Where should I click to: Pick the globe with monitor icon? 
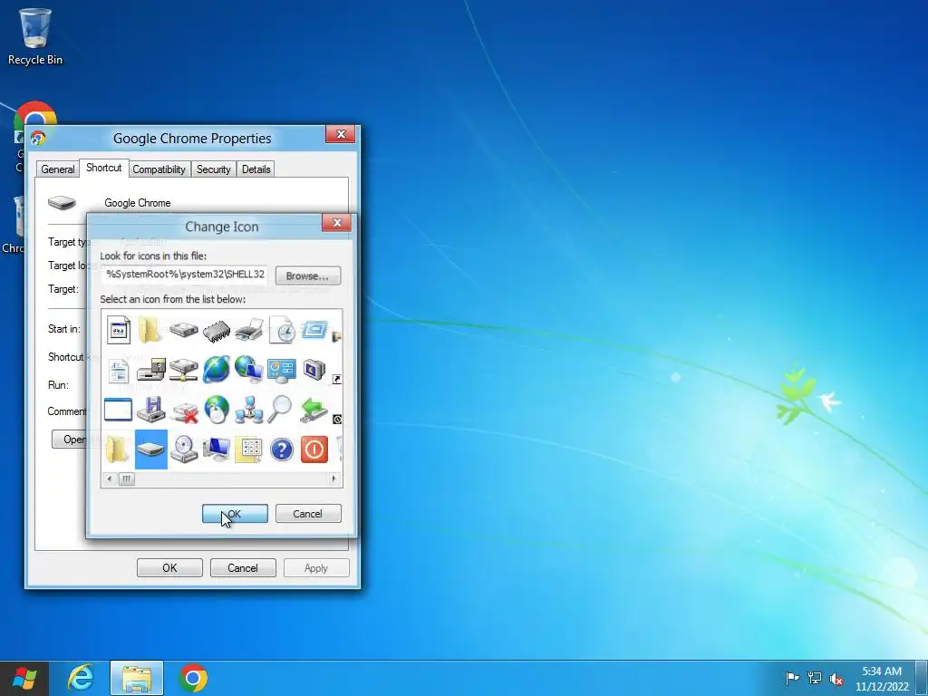pos(248,369)
